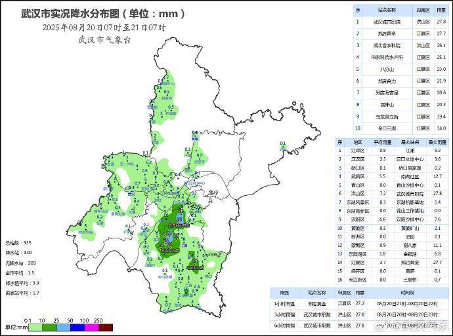The width and height of the screenshot is (453, 336).
Task: Click the 总站数：335 statistic
Action: coord(18,243)
